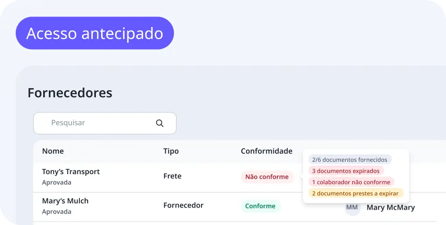The width and height of the screenshot is (446, 225).
Task: Click the Fornecedor type cell
Action: (x=183, y=205)
